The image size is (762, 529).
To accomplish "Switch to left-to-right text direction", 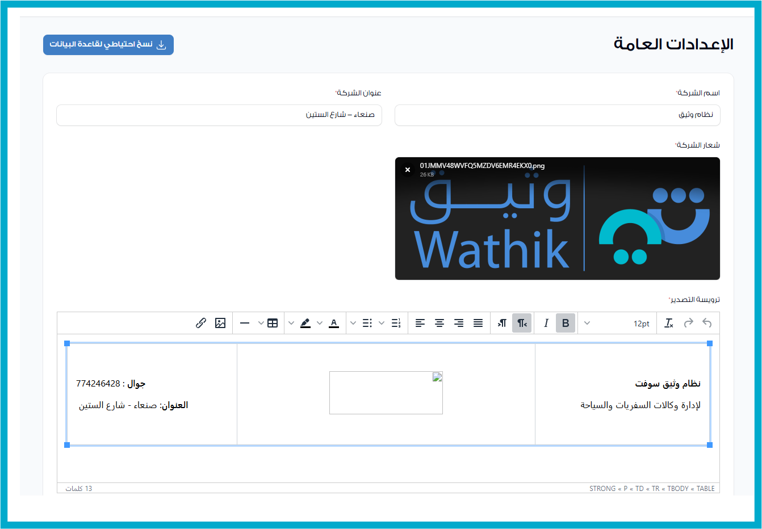I will pos(502,323).
